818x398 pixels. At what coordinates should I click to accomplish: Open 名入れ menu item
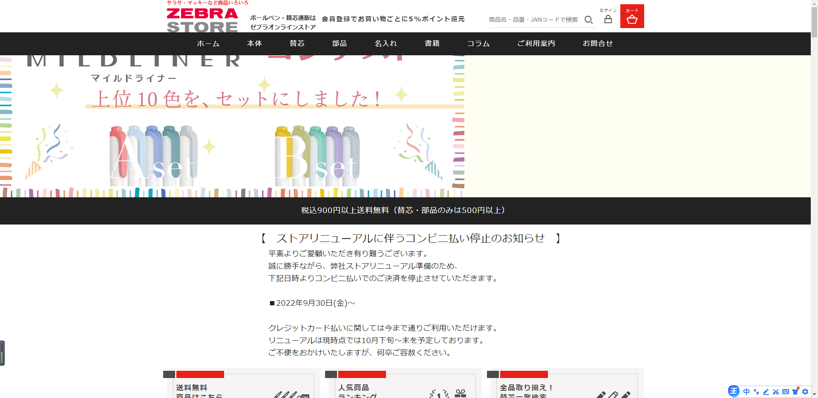click(386, 43)
